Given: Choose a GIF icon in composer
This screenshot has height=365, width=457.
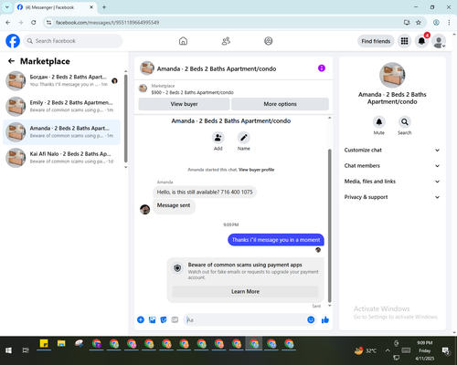Looking at the screenshot, I should click(x=175, y=319).
